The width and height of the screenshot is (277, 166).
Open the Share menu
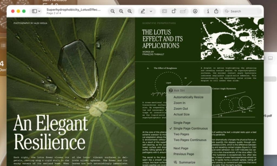pos(216,11)
